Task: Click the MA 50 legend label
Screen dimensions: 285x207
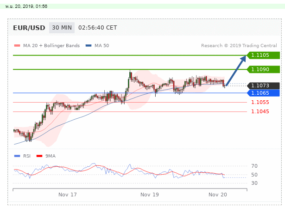Action: click(102, 46)
